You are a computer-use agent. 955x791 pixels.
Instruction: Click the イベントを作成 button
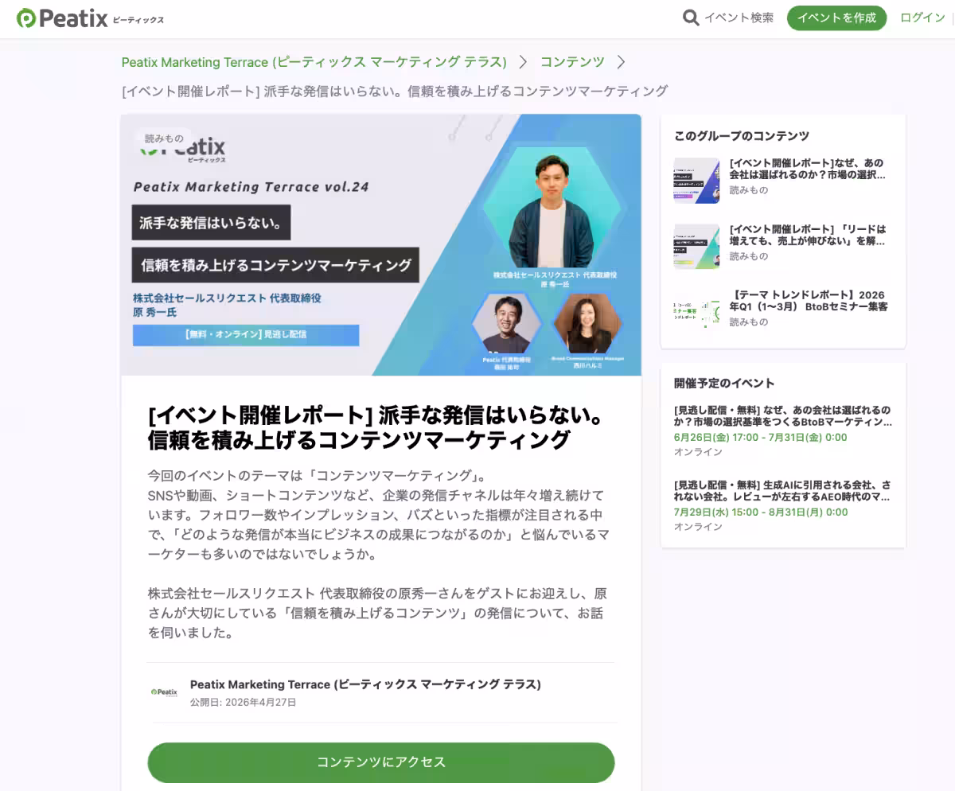pos(836,18)
